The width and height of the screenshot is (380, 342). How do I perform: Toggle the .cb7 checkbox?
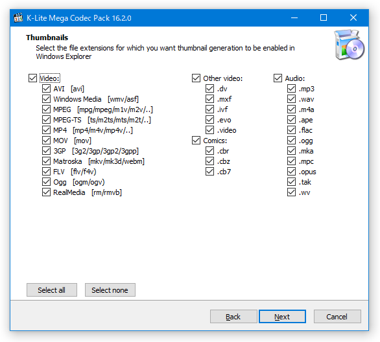[210, 172]
